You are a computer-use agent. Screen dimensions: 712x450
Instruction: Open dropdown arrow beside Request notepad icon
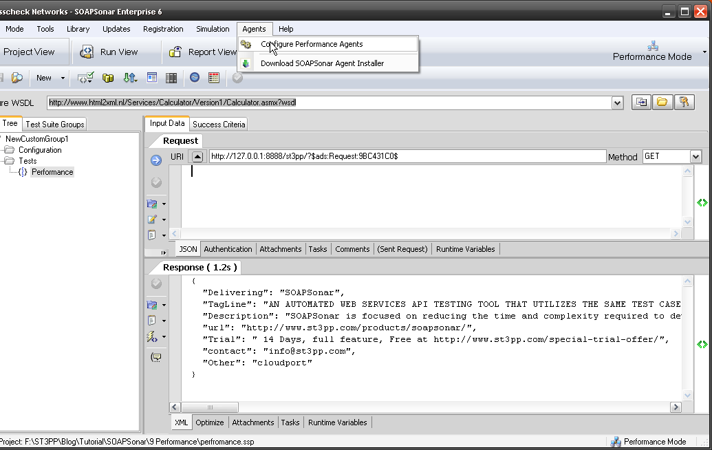(164, 236)
